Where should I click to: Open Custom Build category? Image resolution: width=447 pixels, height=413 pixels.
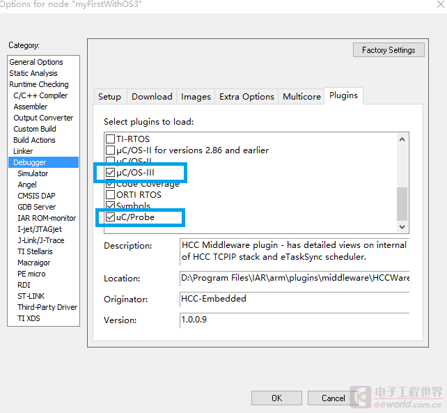35,129
